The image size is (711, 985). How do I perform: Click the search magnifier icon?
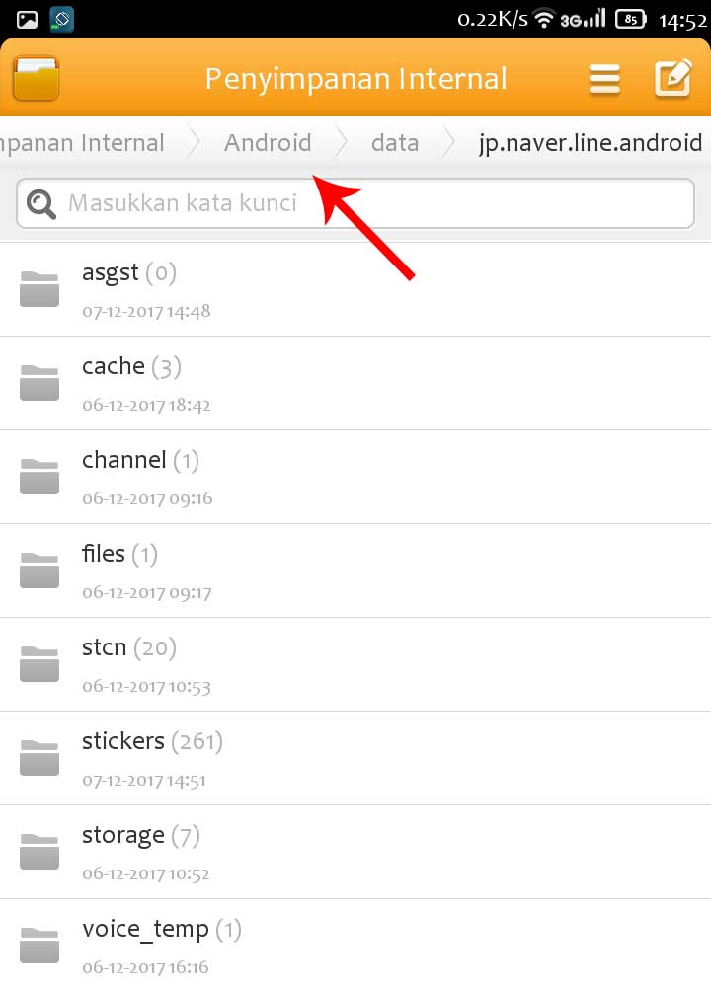41,203
